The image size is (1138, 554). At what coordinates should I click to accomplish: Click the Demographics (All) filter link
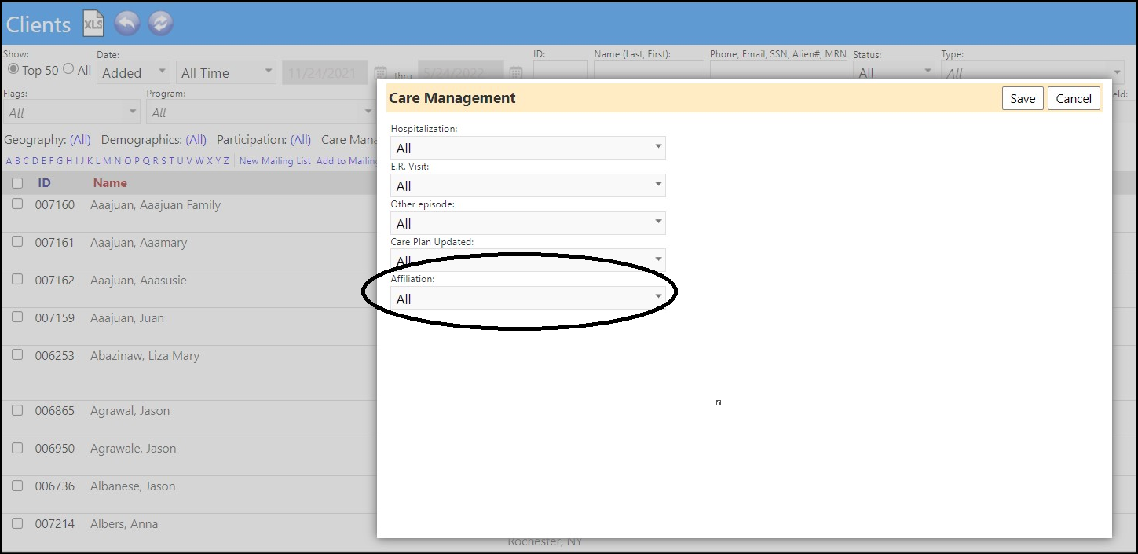[x=196, y=139]
